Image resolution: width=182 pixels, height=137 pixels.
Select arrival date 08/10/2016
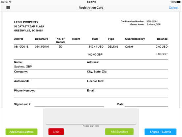[21, 47]
